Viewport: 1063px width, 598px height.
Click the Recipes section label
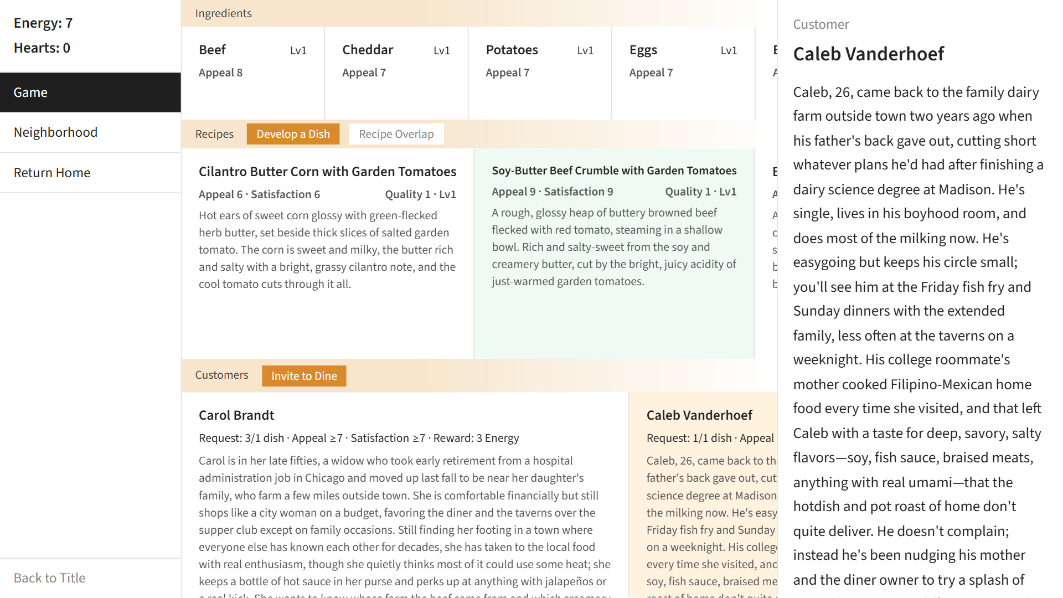(x=214, y=134)
